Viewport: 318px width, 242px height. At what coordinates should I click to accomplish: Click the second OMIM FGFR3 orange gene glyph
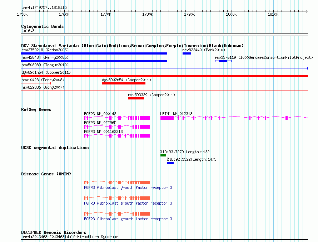coord(117,198)
